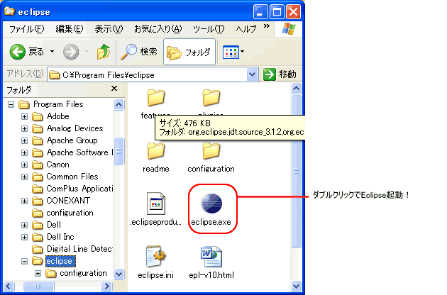
Task: Click the Search (検索) toolbar button
Action: 139,52
